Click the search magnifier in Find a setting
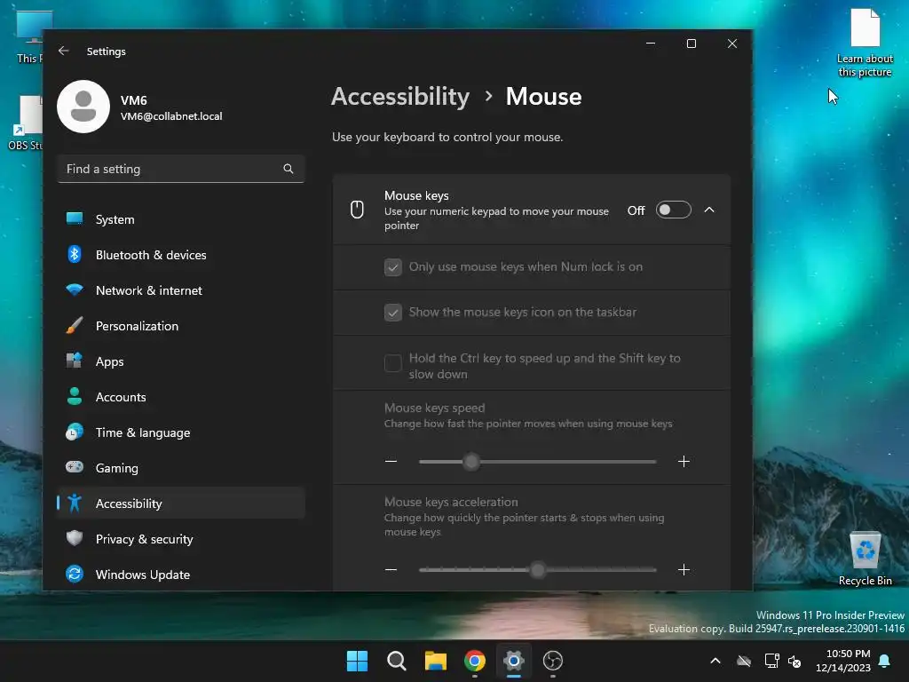Screen dimensions: 909x682 pos(289,169)
